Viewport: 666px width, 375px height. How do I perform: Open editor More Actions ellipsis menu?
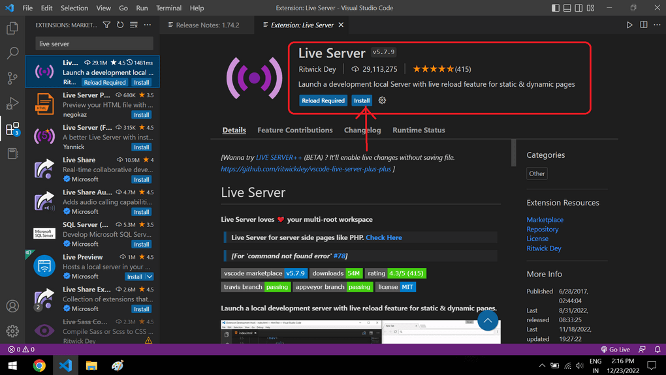coord(656,25)
